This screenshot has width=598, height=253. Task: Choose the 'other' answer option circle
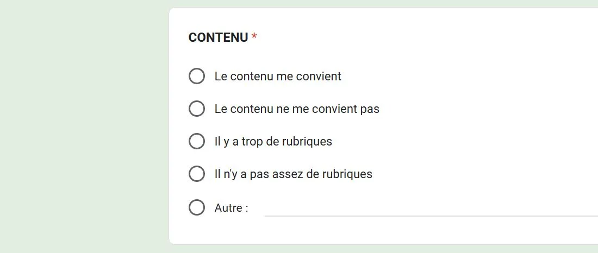click(196, 207)
